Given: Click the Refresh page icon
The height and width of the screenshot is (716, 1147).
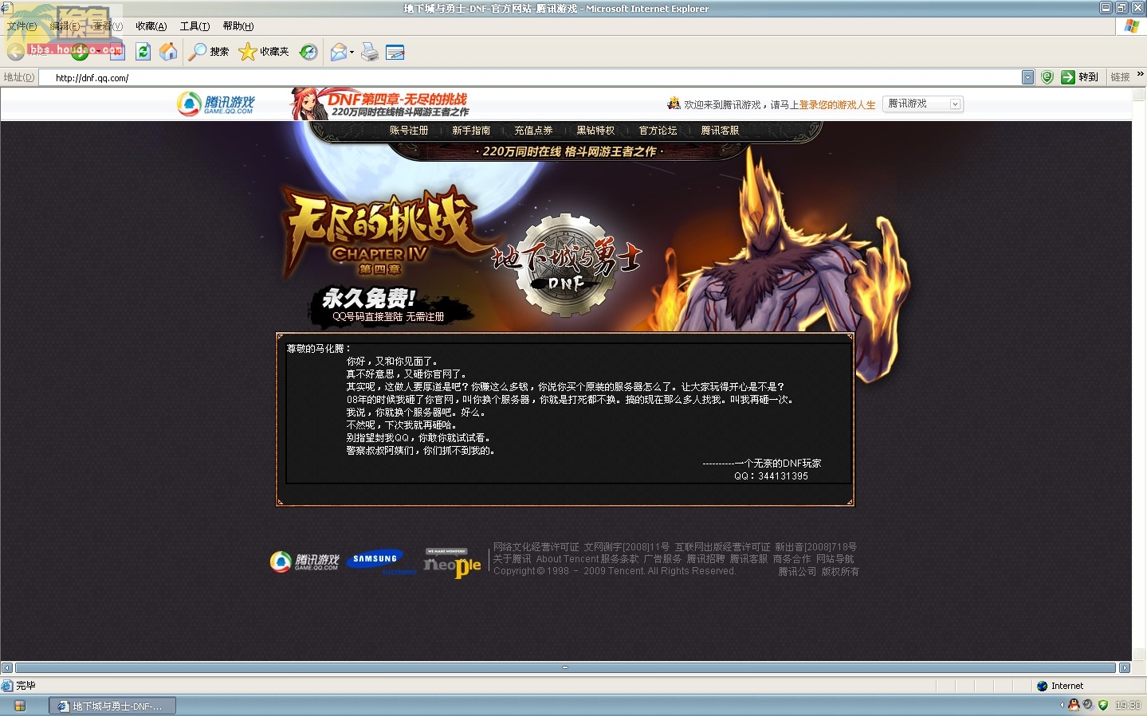Looking at the screenshot, I should (x=143, y=52).
